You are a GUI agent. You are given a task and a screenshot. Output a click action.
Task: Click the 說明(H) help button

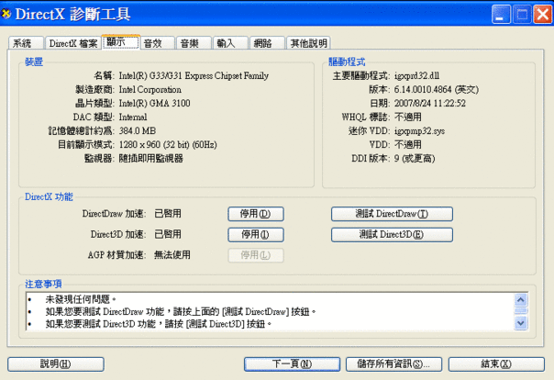click(56, 363)
